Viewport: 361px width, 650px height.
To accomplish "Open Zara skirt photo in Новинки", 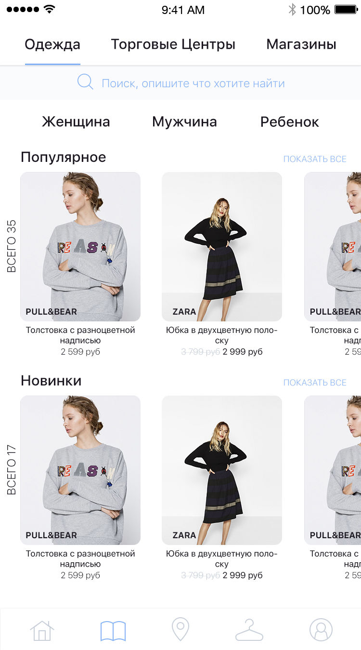I will [222, 470].
